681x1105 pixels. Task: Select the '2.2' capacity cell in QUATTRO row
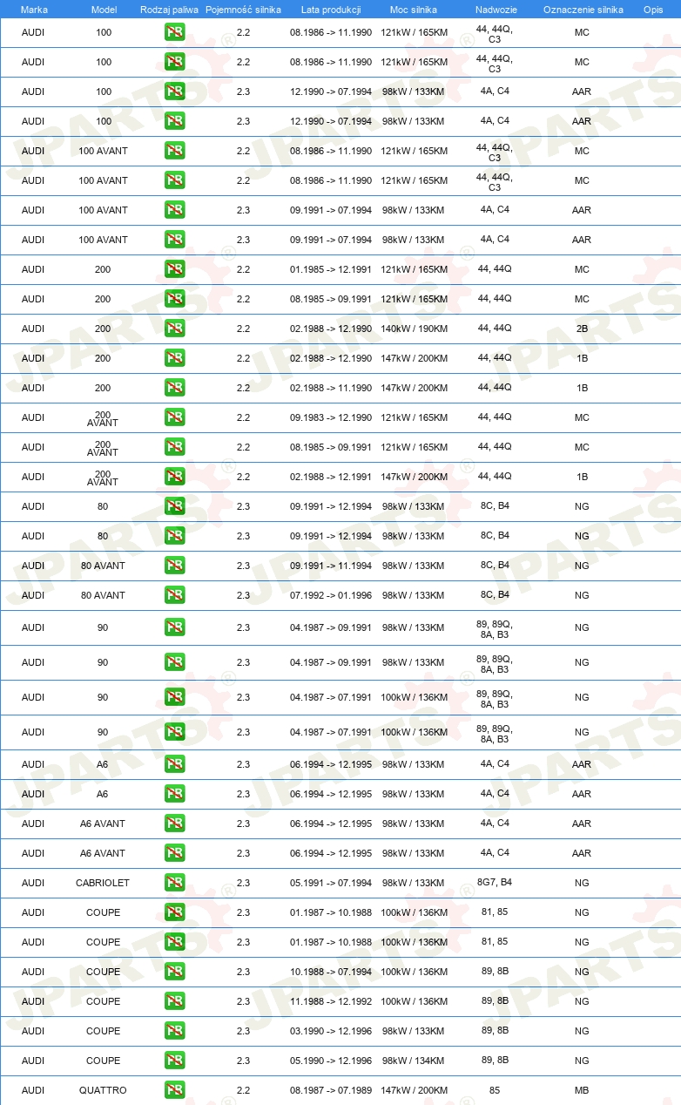point(243,1090)
